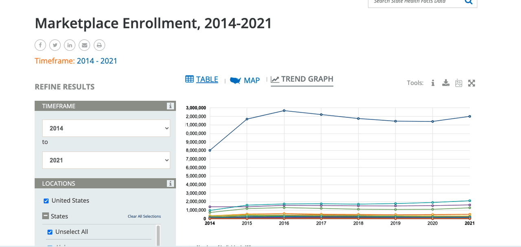Viewport: 521px width, 247px height.
Task: Toggle the Unselect All checkbox
Action: [x=50, y=232]
